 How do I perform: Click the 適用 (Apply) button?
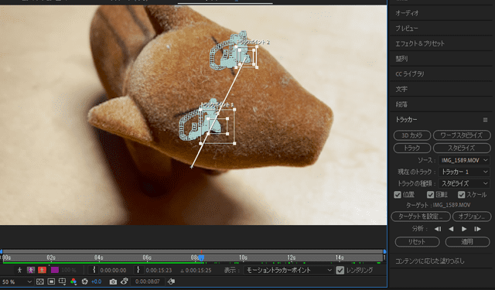click(x=467, y=242)
